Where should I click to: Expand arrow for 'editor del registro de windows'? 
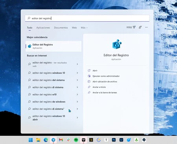[x=77, y=102]
